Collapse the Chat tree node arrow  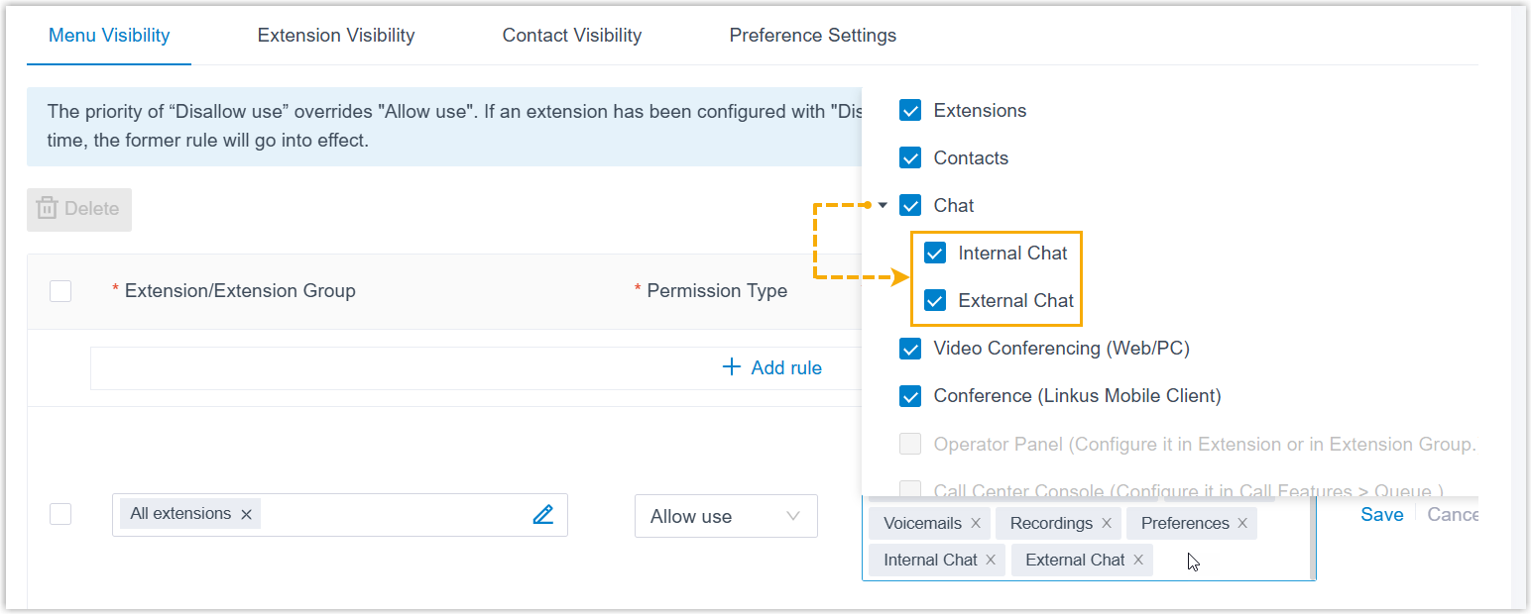pyautogui.click(x=883, y=206)
